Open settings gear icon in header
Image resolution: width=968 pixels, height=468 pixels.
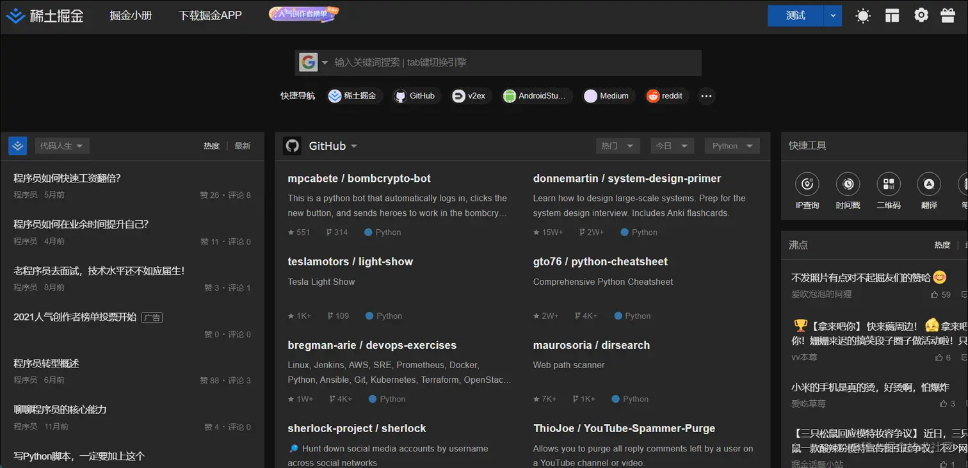point(921,15)
